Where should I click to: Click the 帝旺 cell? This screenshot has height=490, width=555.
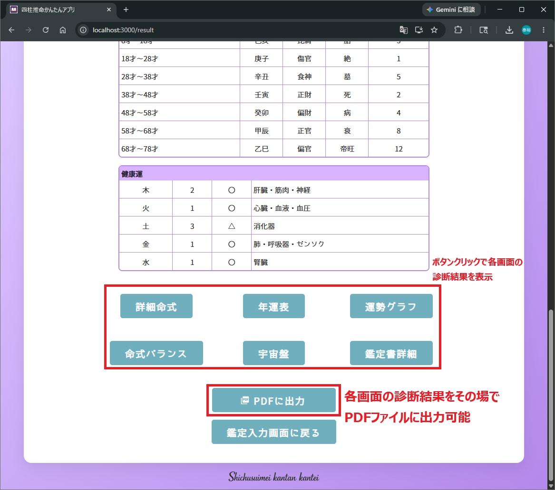[347, 149]
